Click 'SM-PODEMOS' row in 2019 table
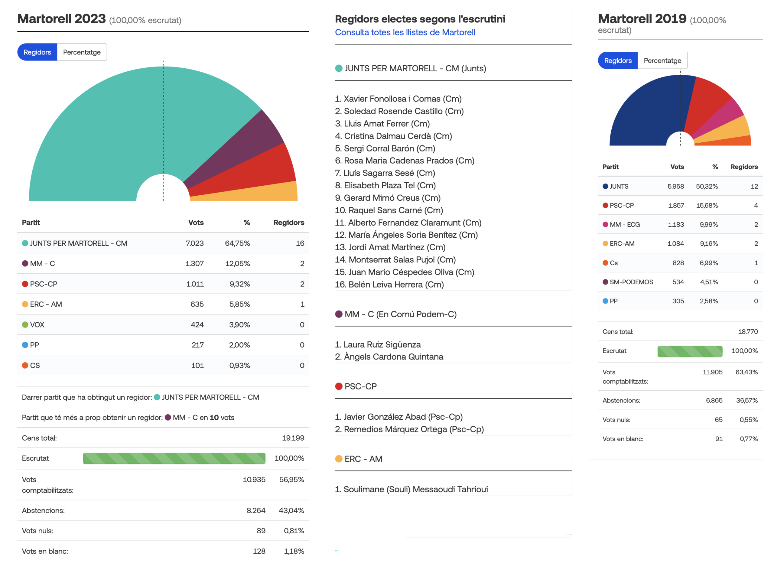 pyautogui.click(x=680, y=282)
